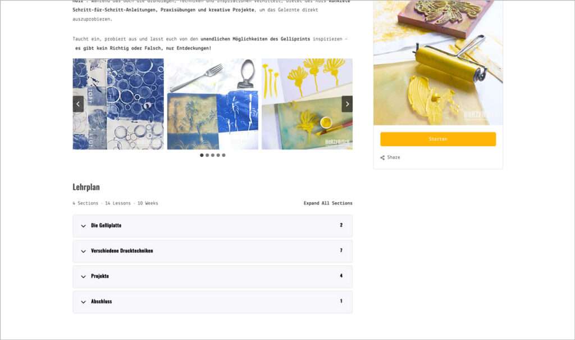Expand the Abschluss section
Image resolution: width=575 pixels, height=340 pixels.
click(213, 301)
